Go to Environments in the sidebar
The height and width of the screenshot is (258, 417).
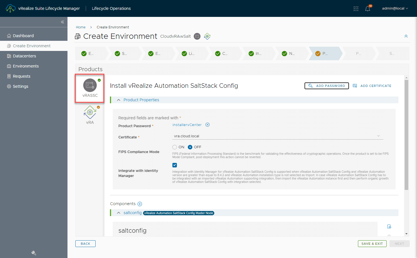point(26,66)
